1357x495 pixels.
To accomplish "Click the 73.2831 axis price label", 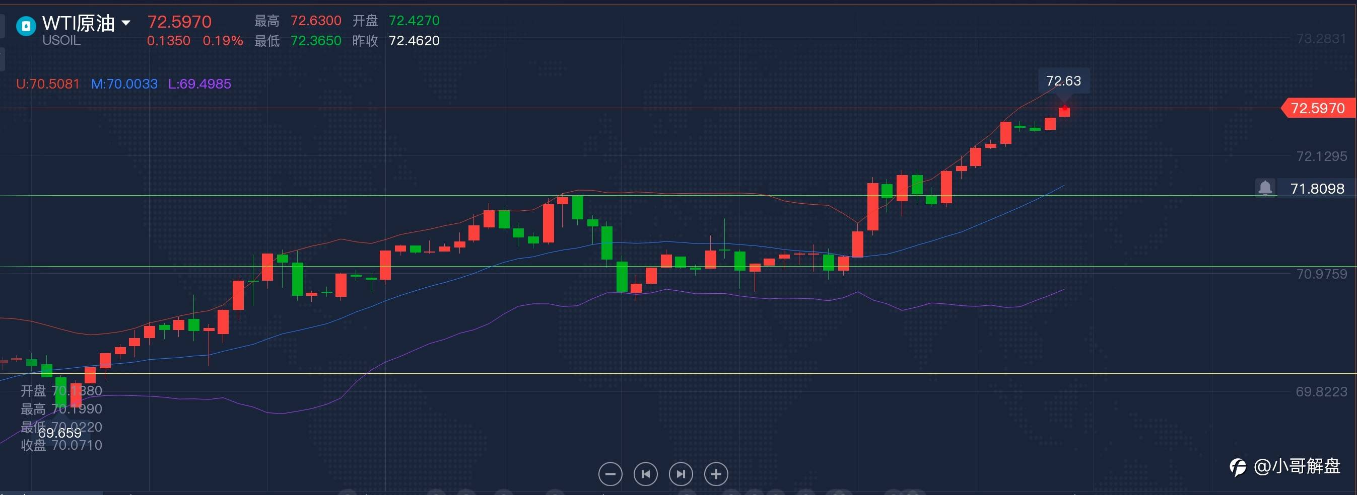I will click(x=1321, y=39).
